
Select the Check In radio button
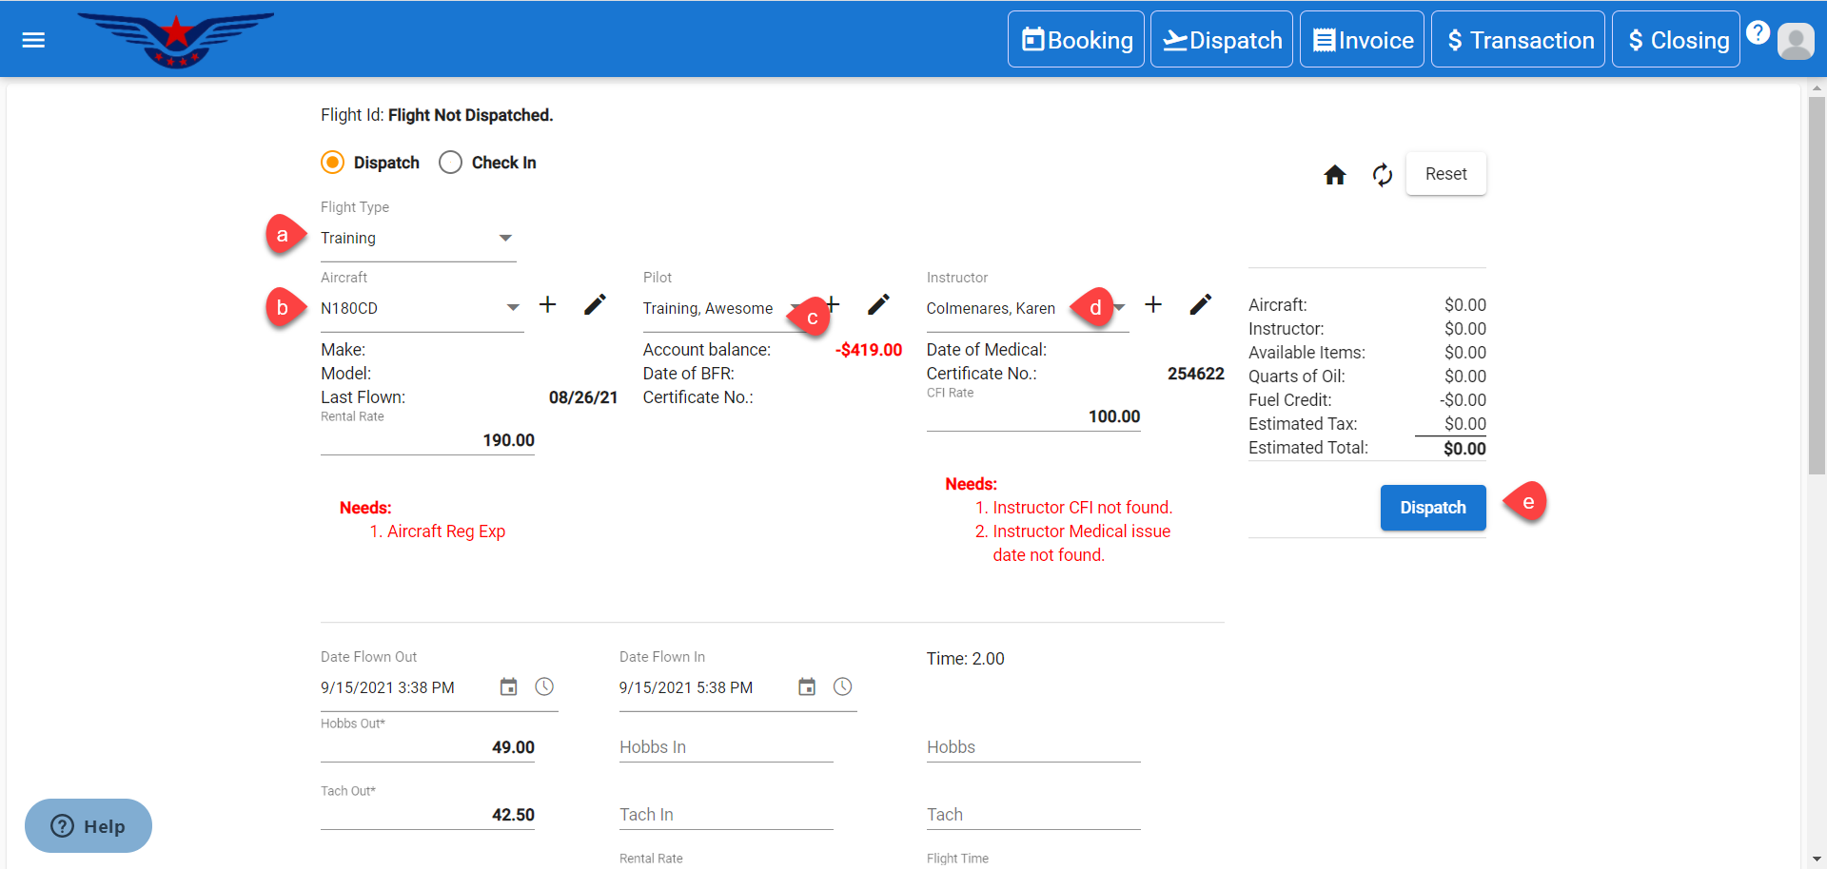(451, 163)
